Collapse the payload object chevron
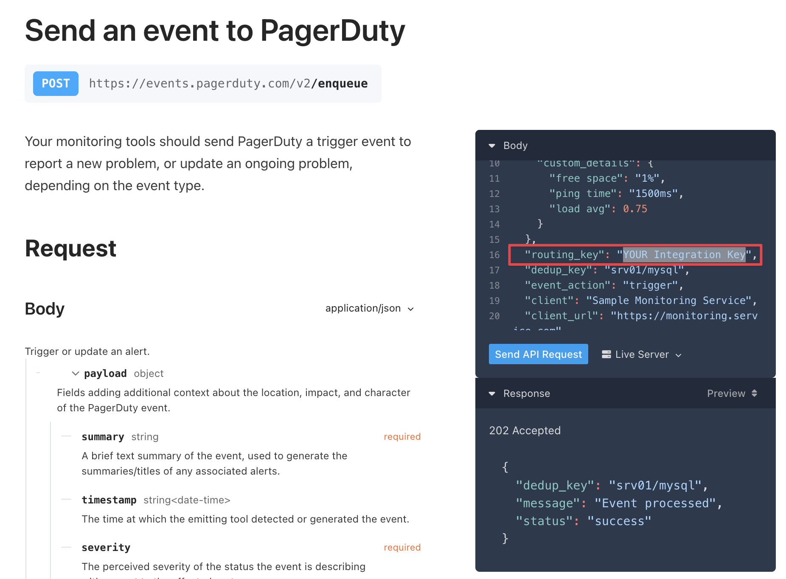The image size is (786, 579). tap(76, 374)
